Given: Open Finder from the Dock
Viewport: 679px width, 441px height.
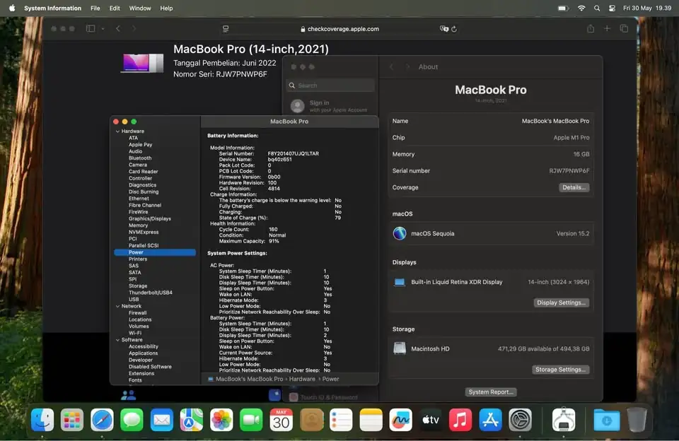Looking at the screenshot, I should click(42, 420).
